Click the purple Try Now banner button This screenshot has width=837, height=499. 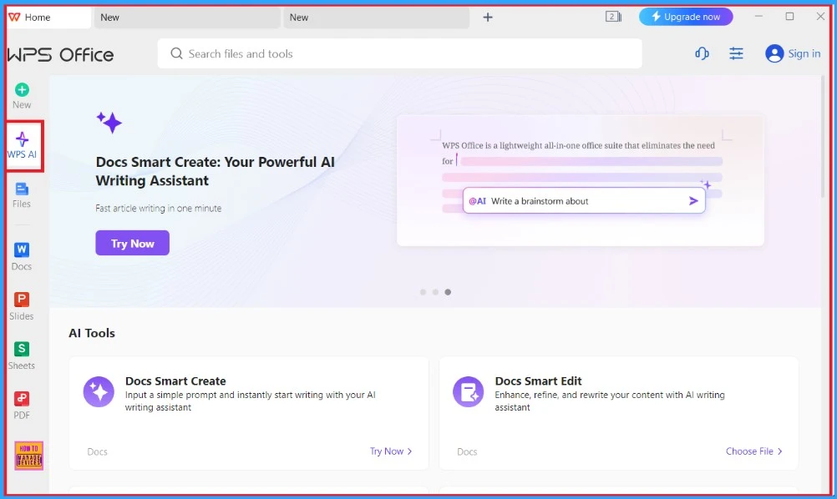pyautogui.click(x=132, y=243)
